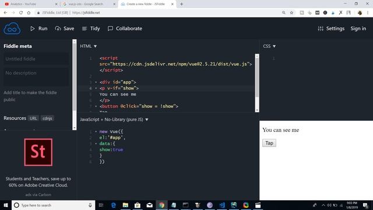Switch to the Google Search tab
Image resolution: width=373 pixels, height=210 pixels.
[88, 4]
